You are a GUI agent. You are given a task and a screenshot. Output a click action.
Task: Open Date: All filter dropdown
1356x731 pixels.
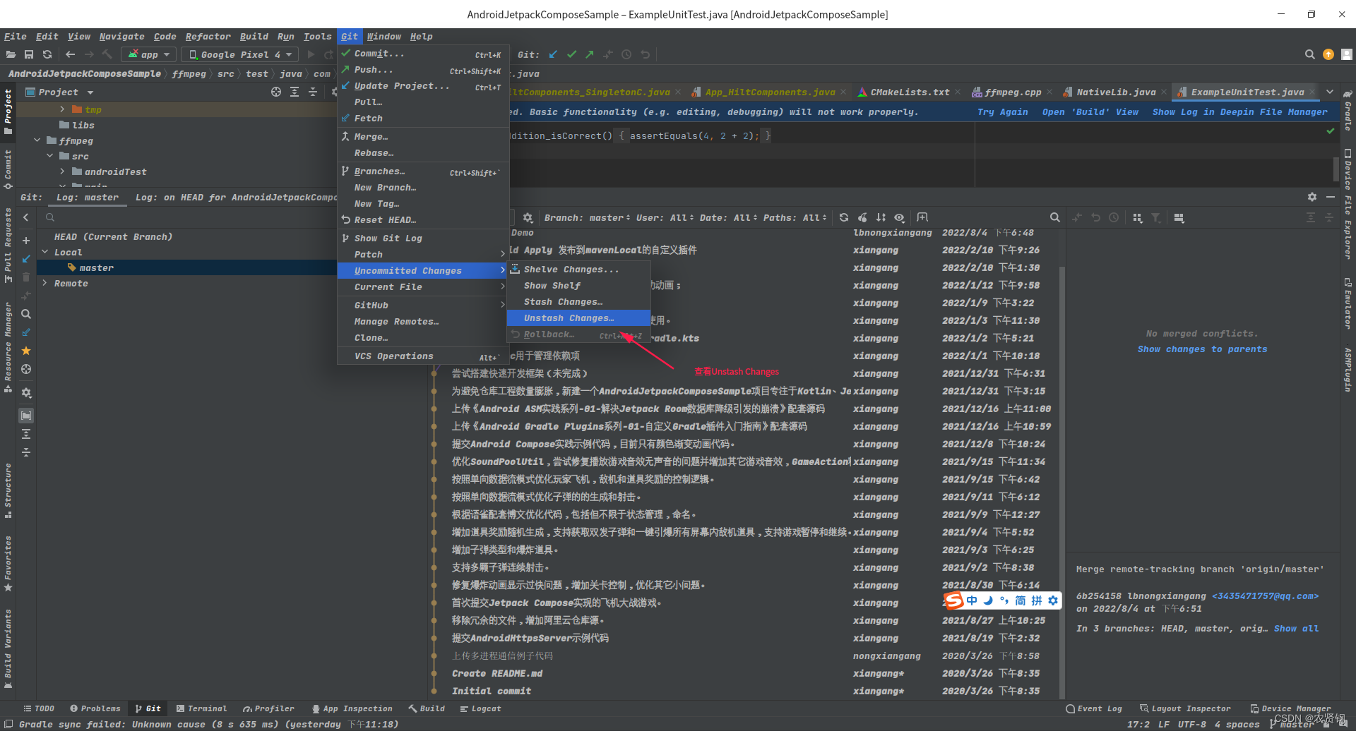[x=727, y=217]
